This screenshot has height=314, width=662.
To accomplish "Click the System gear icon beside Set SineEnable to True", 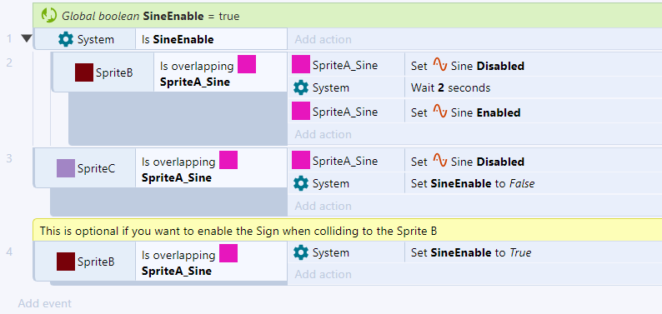I will (301, 252).
